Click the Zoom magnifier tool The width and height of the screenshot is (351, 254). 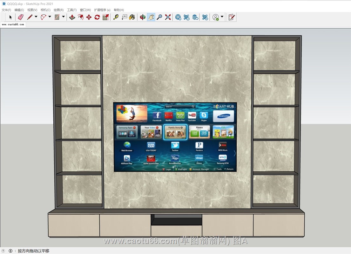point(159,17)
